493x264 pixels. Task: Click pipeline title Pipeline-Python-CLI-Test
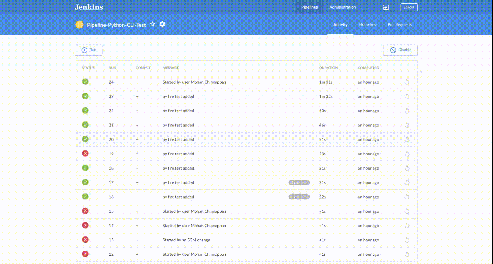[116, 25]
